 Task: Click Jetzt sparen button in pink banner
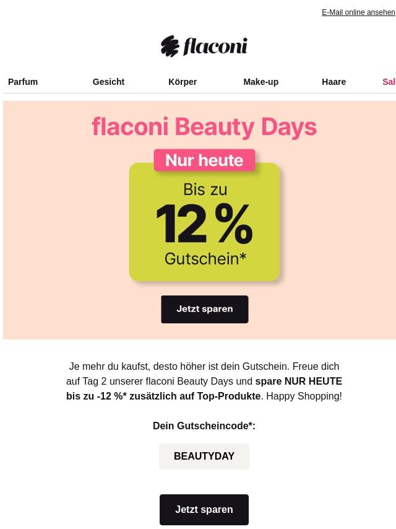[205, 309]
